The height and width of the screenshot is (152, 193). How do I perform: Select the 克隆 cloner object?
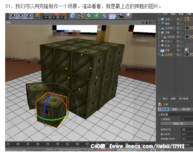click(x=167, y=32)
